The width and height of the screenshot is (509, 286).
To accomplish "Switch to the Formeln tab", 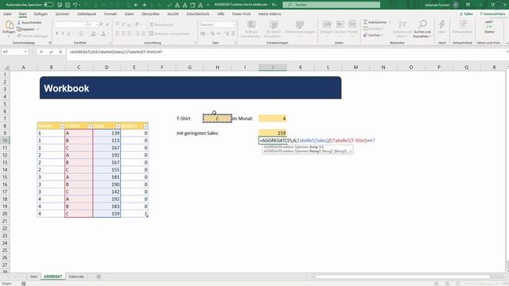I will coord(111,14).
